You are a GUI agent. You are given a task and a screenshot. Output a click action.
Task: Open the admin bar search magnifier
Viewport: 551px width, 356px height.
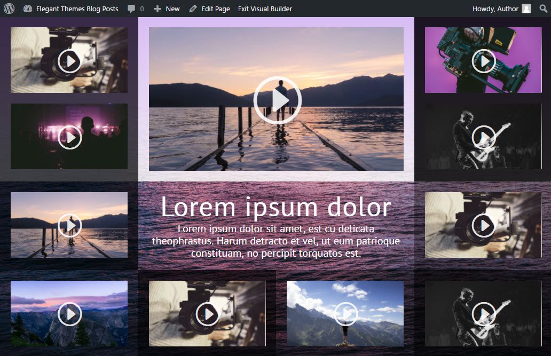click(543, 9)
